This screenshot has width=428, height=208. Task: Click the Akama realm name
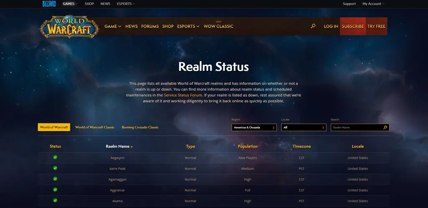117,201
